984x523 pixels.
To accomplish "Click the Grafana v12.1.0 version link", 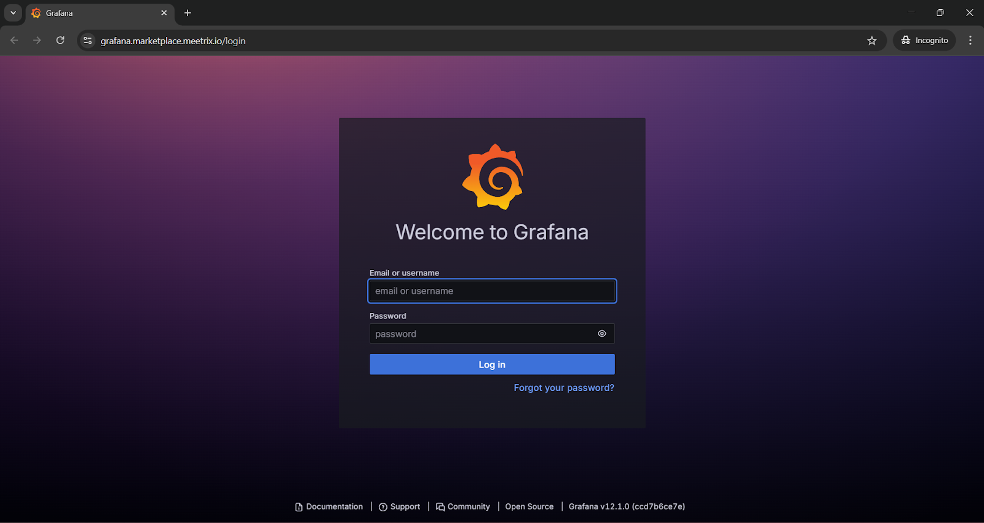I will pos(626,506).
